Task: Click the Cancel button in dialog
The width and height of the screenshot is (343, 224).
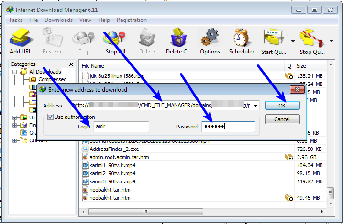Action: pos(282,119)
